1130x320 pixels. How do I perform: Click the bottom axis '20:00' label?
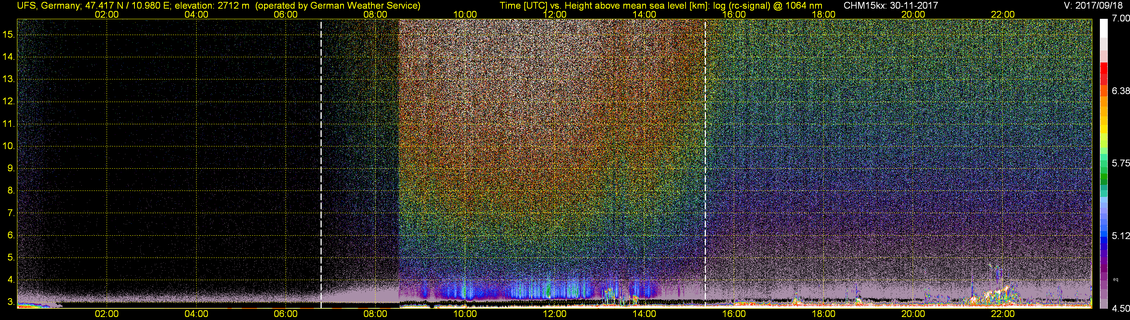tap(913, 314)
